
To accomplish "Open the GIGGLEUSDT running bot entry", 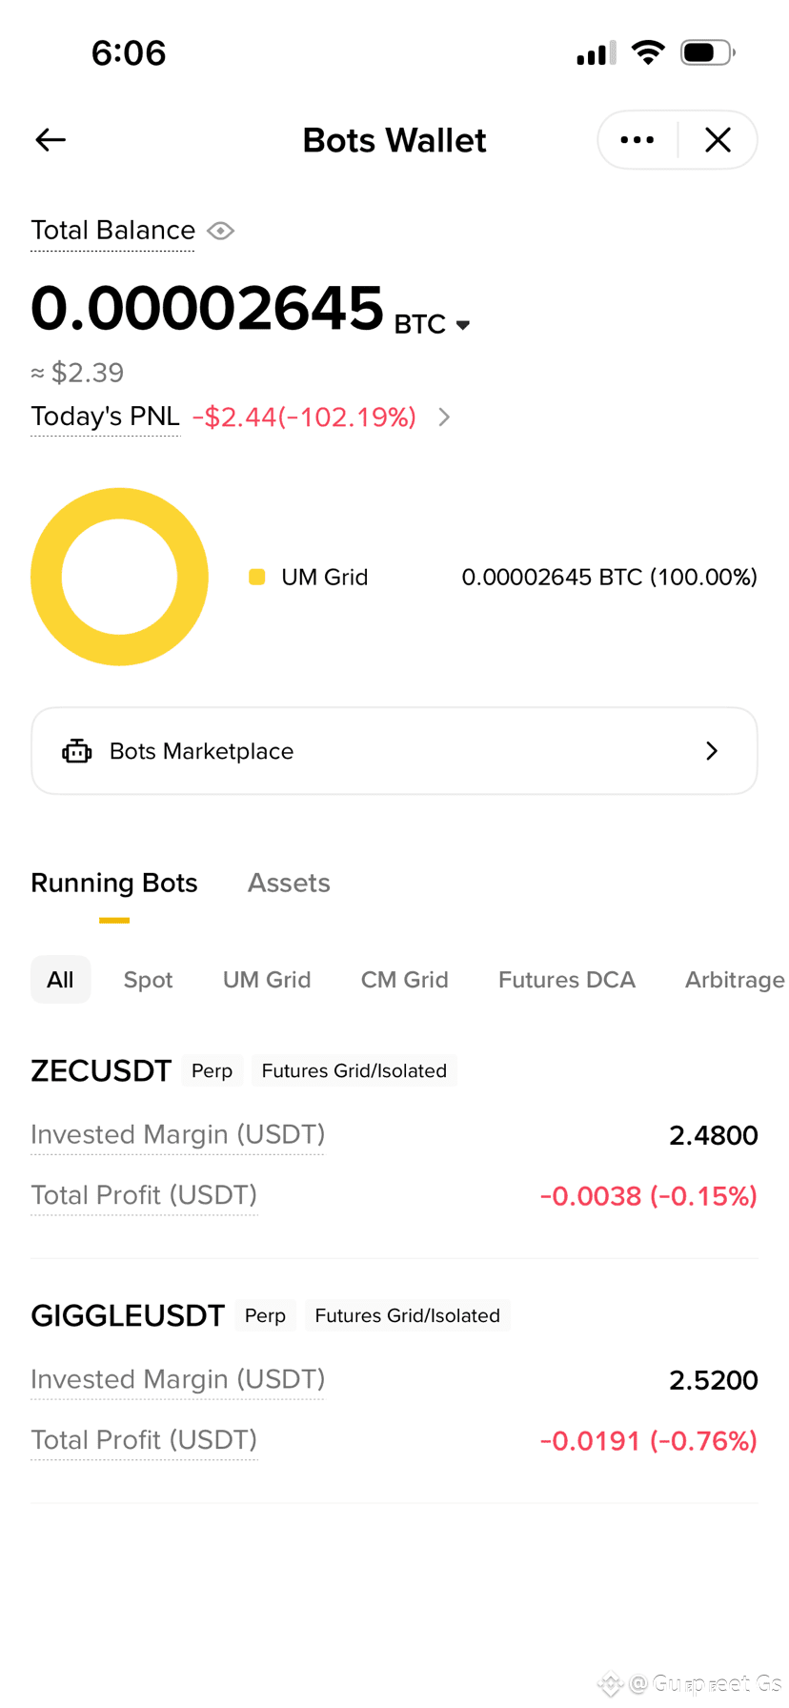I will pyautogui.click(x=394, y=1379).
